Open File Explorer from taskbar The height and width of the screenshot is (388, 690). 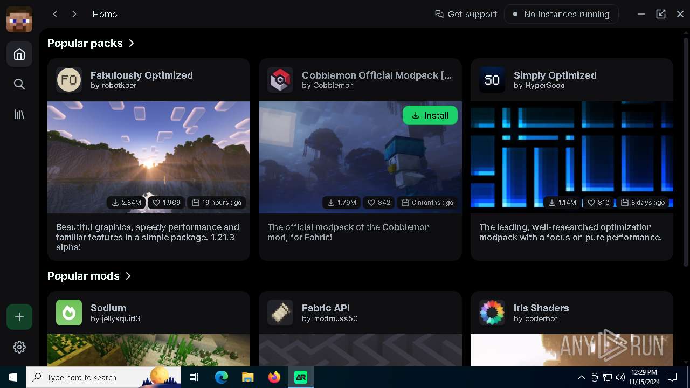(x=248, y=377)
